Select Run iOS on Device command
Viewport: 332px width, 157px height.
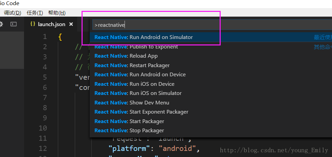coord(211,84)
